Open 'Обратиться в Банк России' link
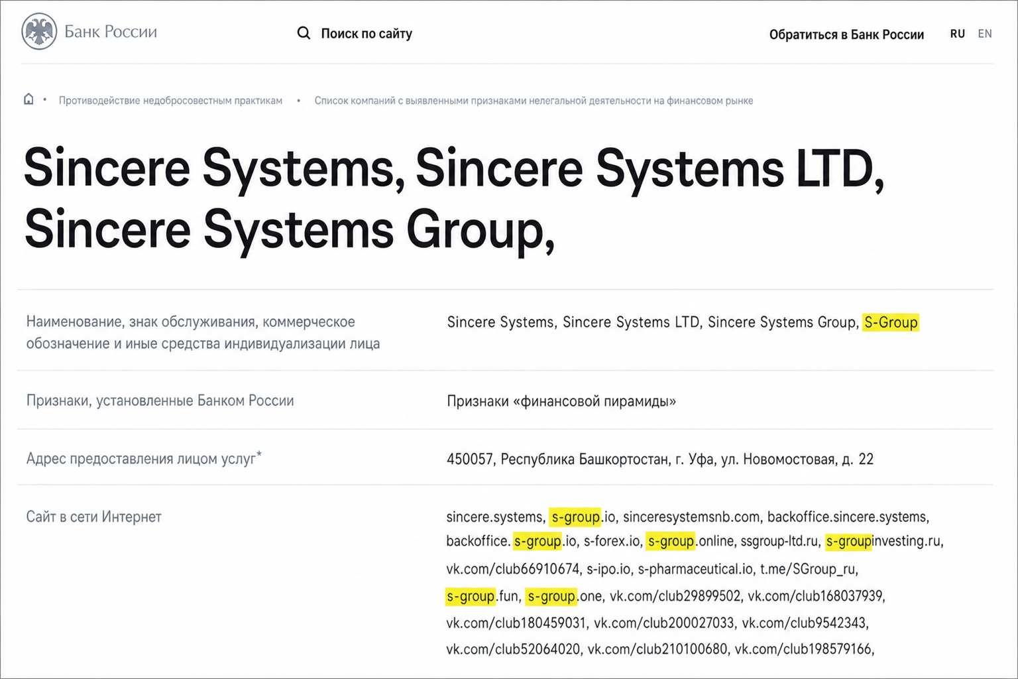The height and width of the screenshot is (679, 1018). point(846,34)
